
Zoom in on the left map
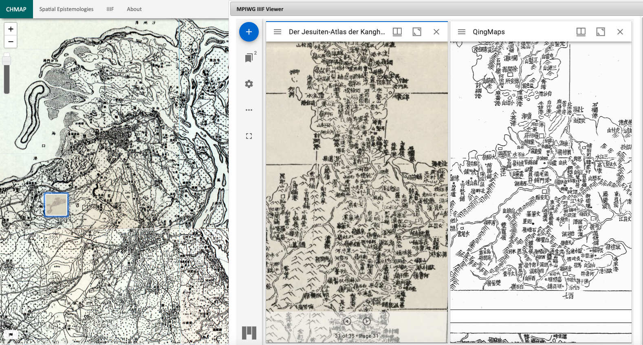[11, 29]
